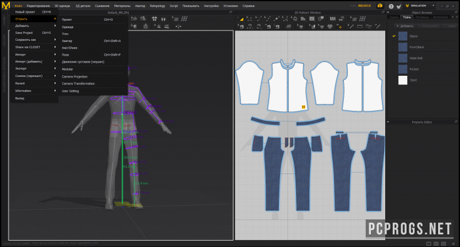Open the CLO-SET cloud icon
460x247 pixels.
click(380, 6)
